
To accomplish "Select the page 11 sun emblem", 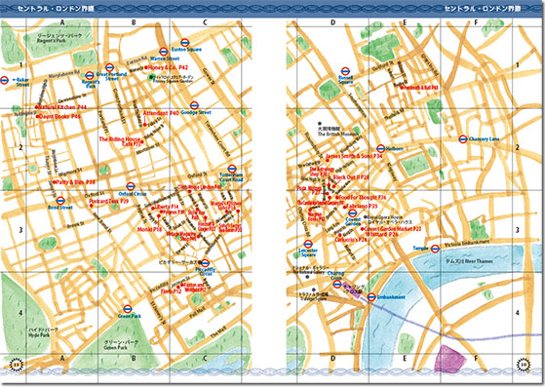I will pyautogui.click(x=16, y=364).
